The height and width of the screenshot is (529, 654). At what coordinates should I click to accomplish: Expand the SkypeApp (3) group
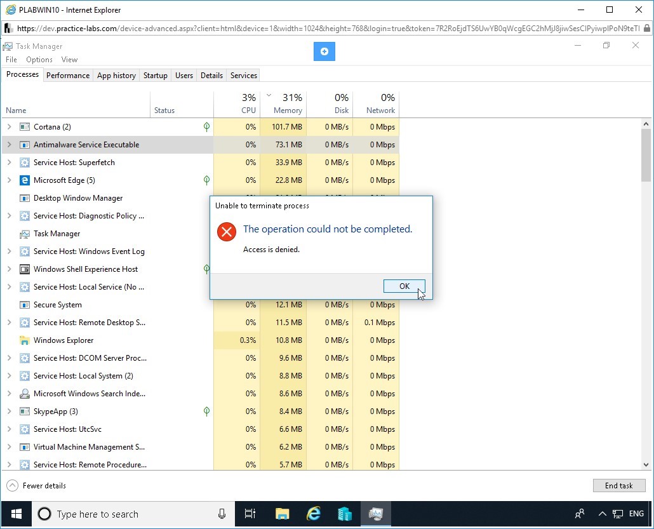(9, 412)
